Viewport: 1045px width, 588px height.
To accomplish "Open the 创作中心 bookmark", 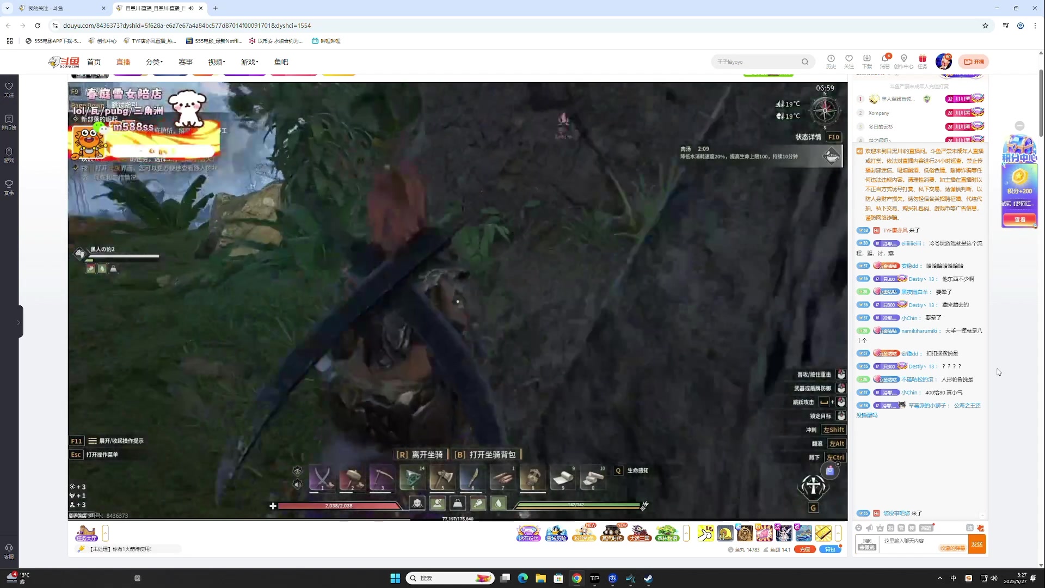I will point(103,41).
